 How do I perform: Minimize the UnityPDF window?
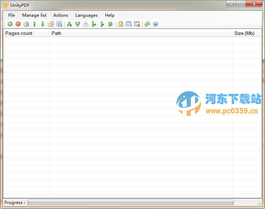click(x=231, y=4)
